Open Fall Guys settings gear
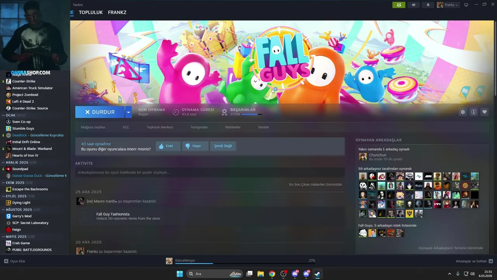Viewport: 497px width, 280px height. point(462,112)
